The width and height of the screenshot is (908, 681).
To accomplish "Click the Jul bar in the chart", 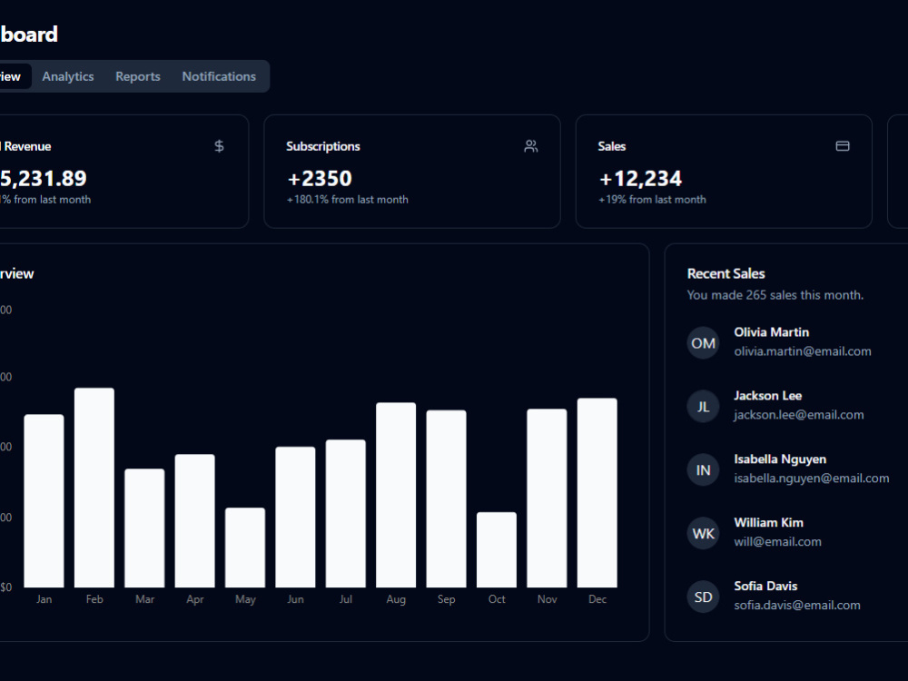I will pos(346,514).
